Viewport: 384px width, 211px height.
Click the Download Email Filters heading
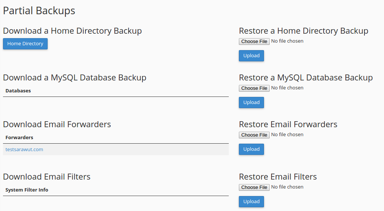click(47, 177)
